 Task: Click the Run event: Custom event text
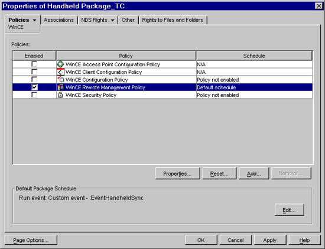[x=81, y=198]
